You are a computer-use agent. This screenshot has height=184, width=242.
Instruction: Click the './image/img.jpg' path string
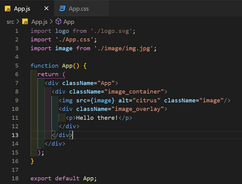[x=124, y=48]
